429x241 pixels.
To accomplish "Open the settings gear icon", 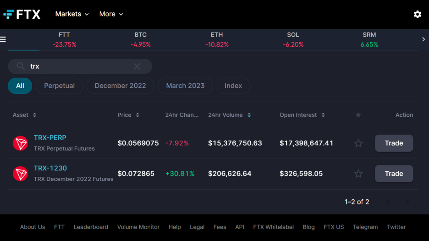I will click(417, 14).
